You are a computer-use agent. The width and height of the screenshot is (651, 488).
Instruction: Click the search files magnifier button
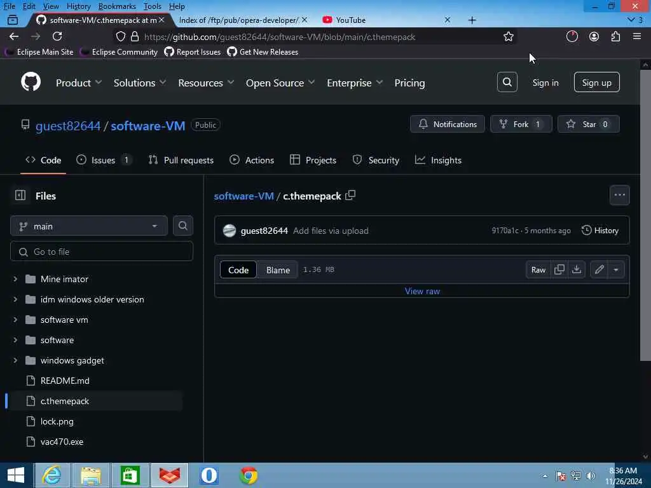click(182, 226)
